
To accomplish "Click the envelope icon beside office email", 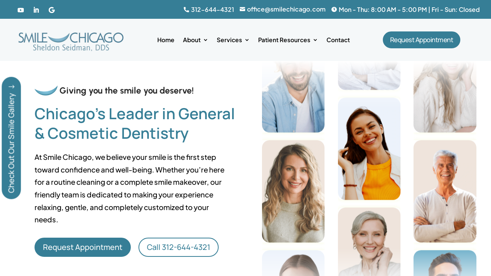I will pyautogui.click(x=242, y=9).
